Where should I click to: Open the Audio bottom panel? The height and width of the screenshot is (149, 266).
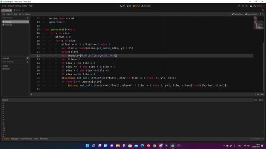point(36,139)
